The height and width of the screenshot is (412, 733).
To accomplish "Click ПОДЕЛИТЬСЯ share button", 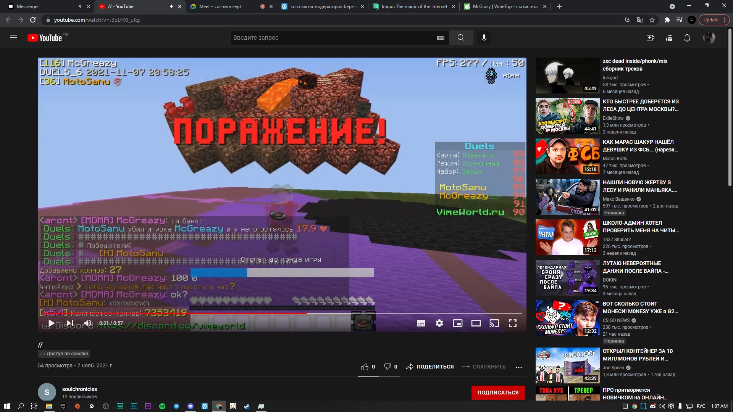I will tap(430, 367).
